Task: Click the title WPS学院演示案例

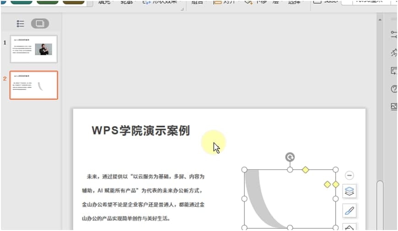Action: [x=141, y=131]
